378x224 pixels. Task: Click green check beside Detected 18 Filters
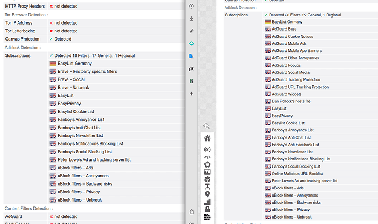click(51, 56)
